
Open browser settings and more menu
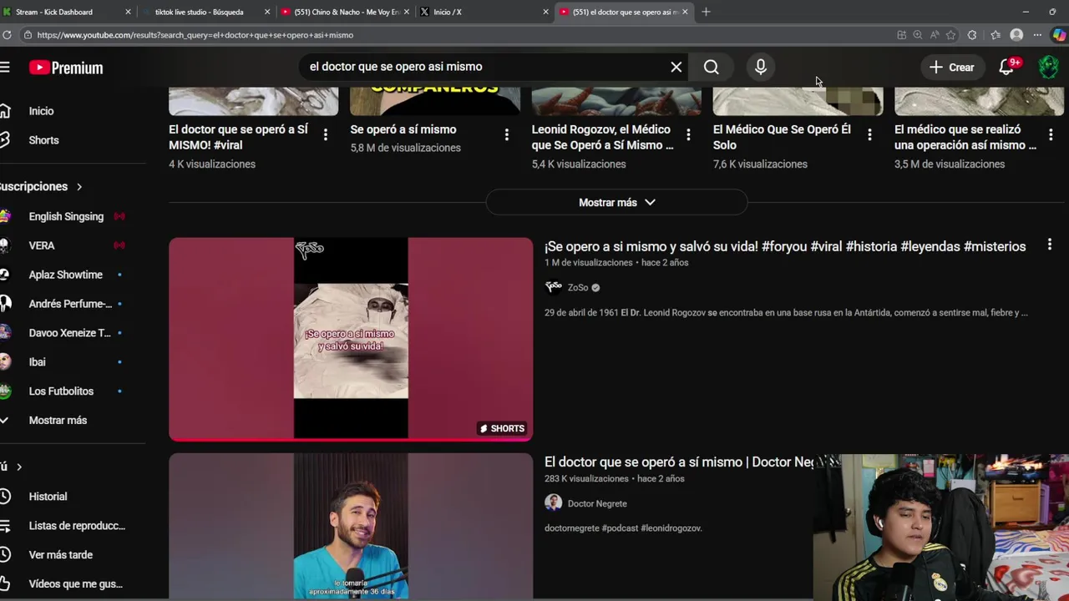(1037, 35)
